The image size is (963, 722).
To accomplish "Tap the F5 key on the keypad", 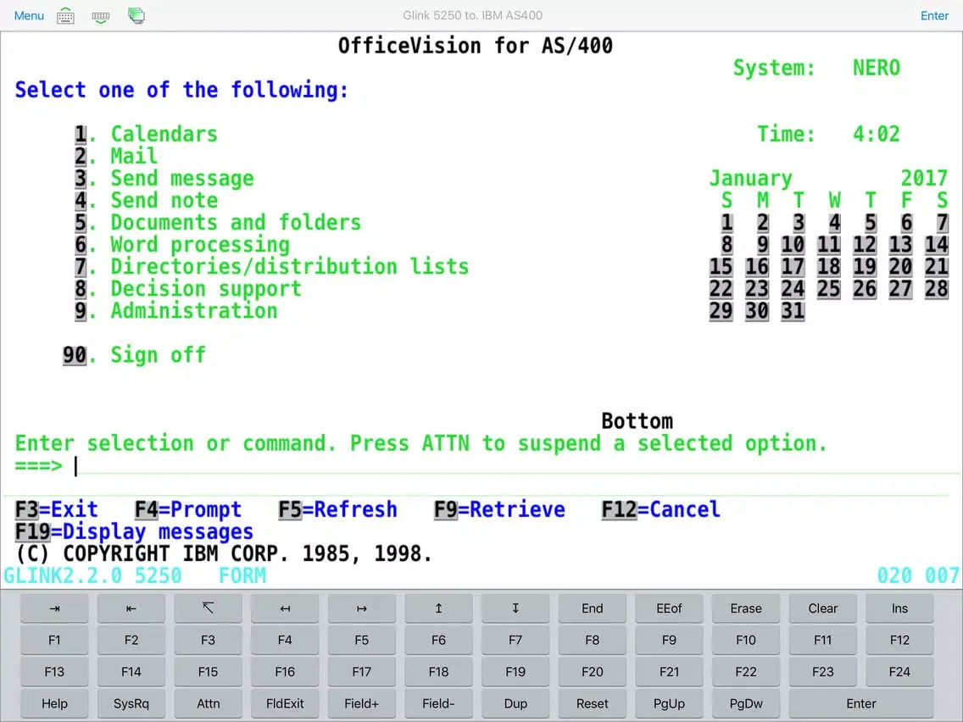I will 362,641.
